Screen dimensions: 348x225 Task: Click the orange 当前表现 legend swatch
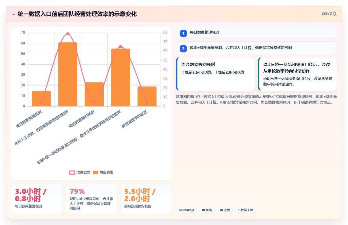coord(96,173)
